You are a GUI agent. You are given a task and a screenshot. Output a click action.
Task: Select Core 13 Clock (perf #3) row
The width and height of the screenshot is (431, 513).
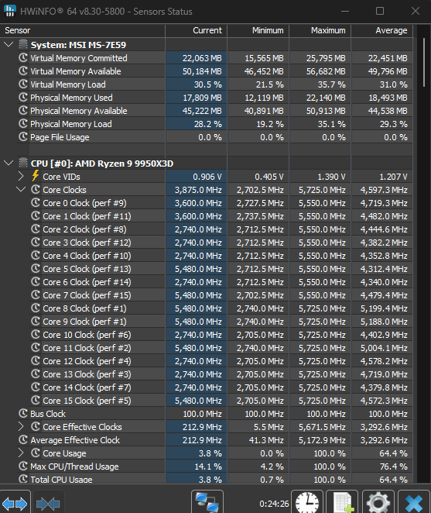pyautogui.click(x=221, y=374)
